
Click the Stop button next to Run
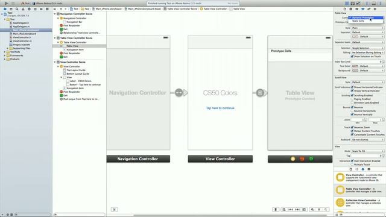click(x=13, y=3)
